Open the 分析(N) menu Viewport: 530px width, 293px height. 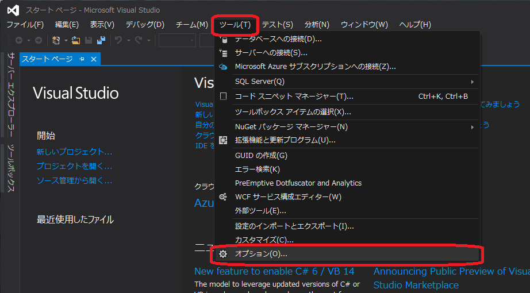point(317,25)
